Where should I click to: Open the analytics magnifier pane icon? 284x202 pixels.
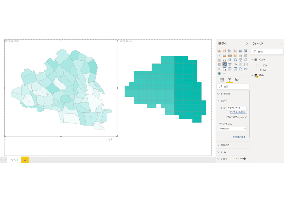click(237, 80)
